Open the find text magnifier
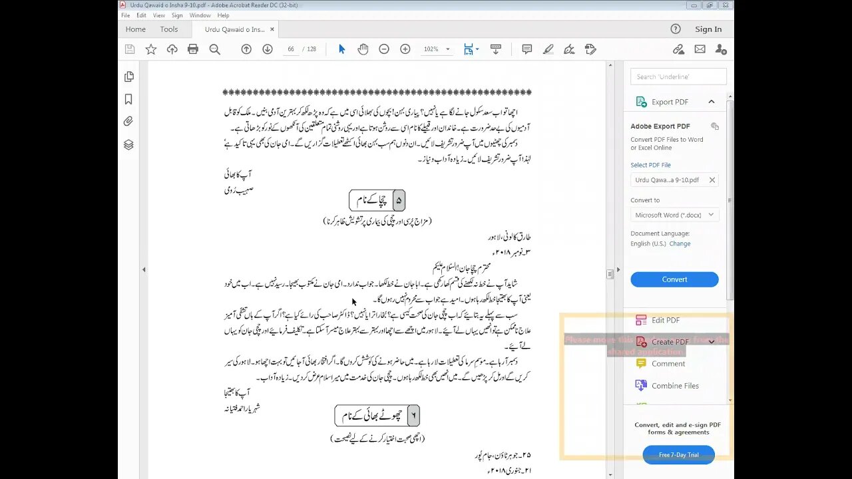The width and height of the screenshot is (852, 479). coord(214,49)
